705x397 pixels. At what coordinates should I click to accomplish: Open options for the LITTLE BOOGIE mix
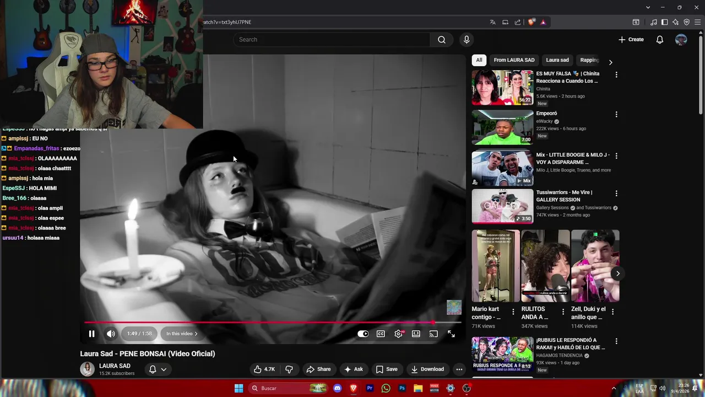616,156
